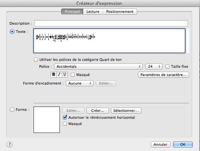This screenshot has width=200, height=151.
Task: Click inside the Description field
Action: [111, 23]
